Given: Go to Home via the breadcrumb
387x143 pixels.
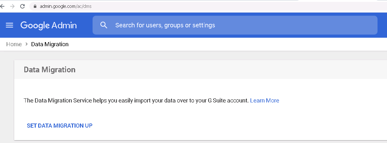Looking at the screenshot, I should (14, 44).
